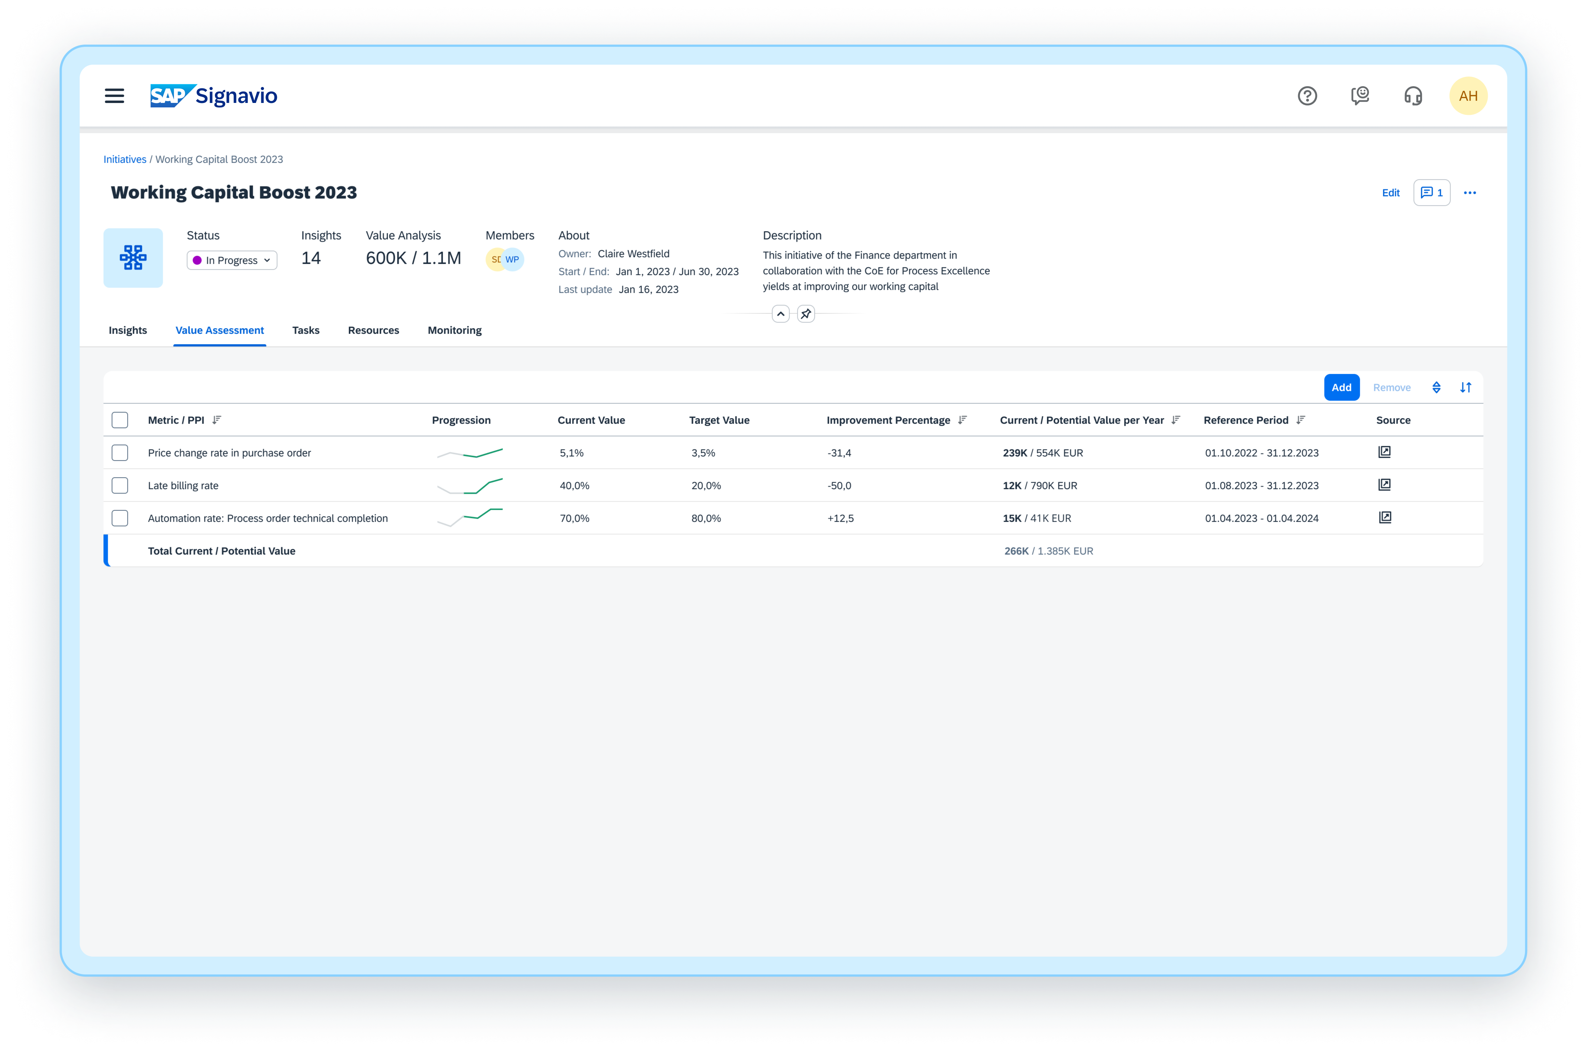1587x1051 pixels.
Task: Open source link for Price change rate
Action: (x=1384, y=452)
